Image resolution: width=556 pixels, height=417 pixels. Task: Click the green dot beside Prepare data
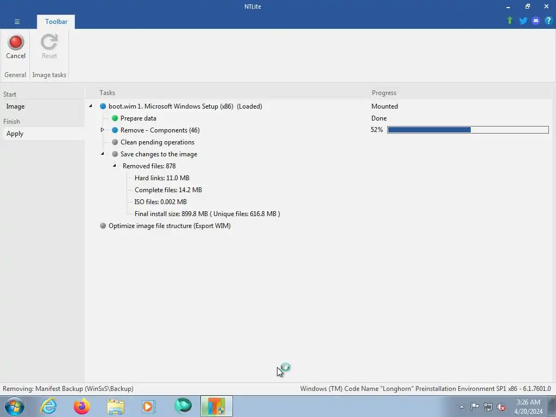pyautogui.click(x=115, y=118)
